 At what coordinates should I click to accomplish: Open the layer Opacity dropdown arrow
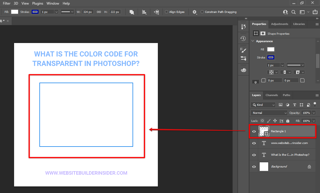[x=313, y=113]
